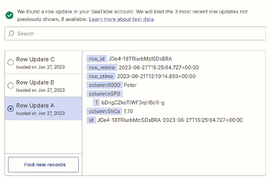The image size is (270, 179).
Task: Click the row_id field label
Action: (x=97, y=59)
